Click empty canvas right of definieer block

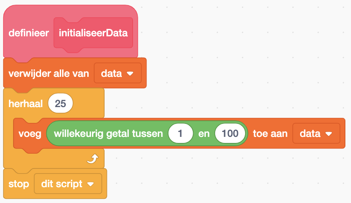[x=233, y=33]
